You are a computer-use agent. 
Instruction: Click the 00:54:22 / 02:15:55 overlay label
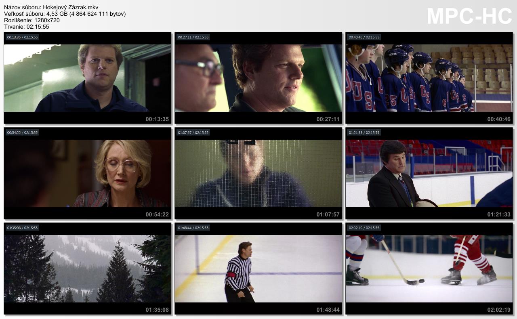tap(22, 132)
